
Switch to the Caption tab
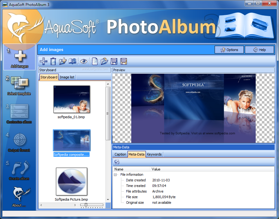[x=120, y=154]
